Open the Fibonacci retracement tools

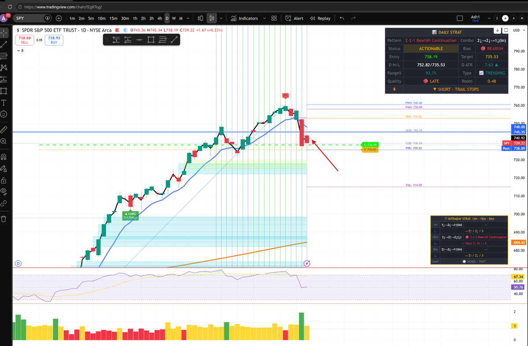pyautogui.click(x=4, y=56)
